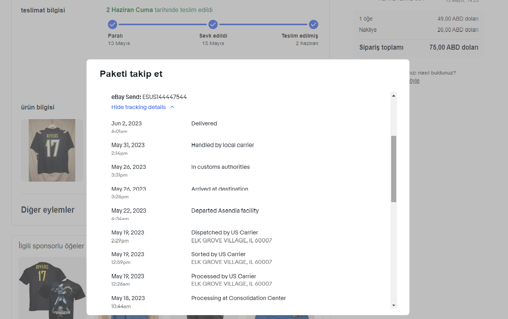Open the sponsored Rivers Chargers t-shirt thumbnail

[52, 288]
